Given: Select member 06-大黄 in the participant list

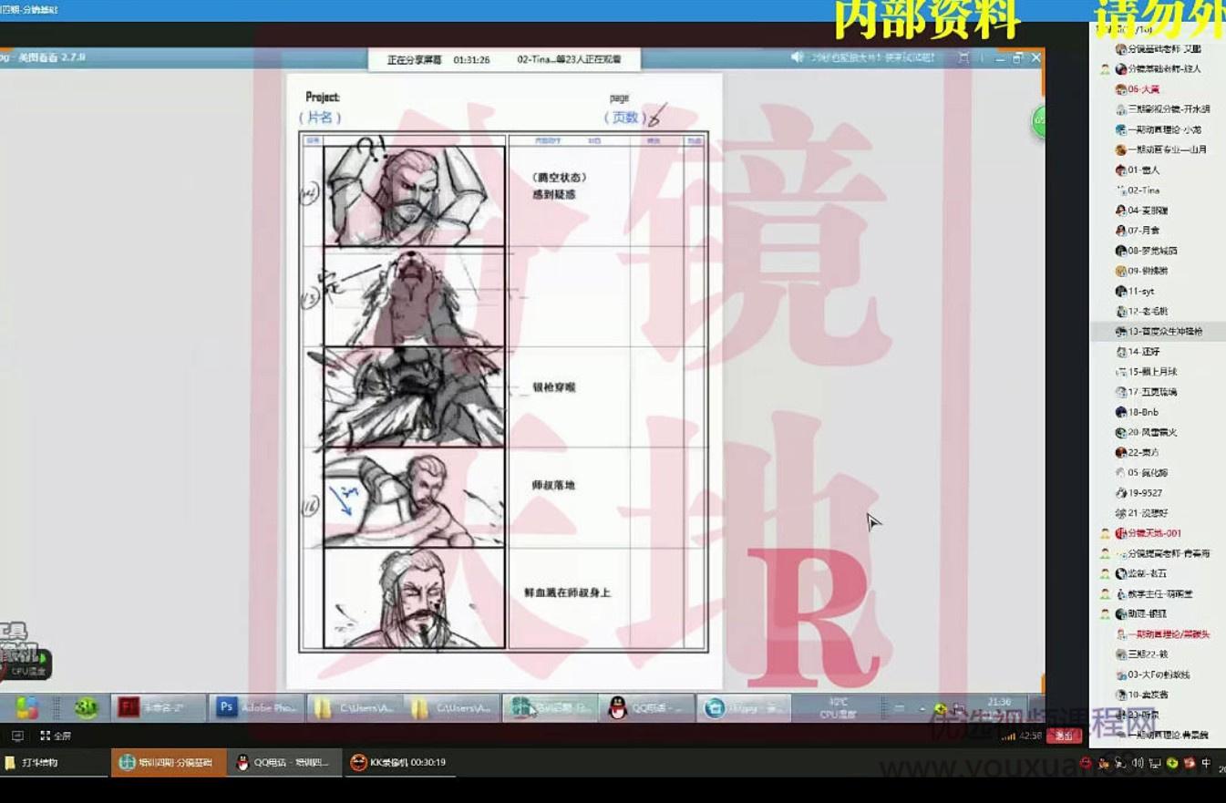Looking at the screenshot, I should pyautogui.click(x=1143, y=89).
